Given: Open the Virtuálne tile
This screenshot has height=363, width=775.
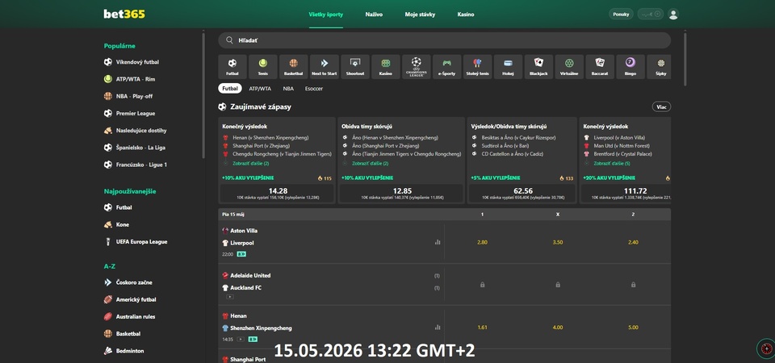Looking at the screenshot, I should (x=569, y=67).
